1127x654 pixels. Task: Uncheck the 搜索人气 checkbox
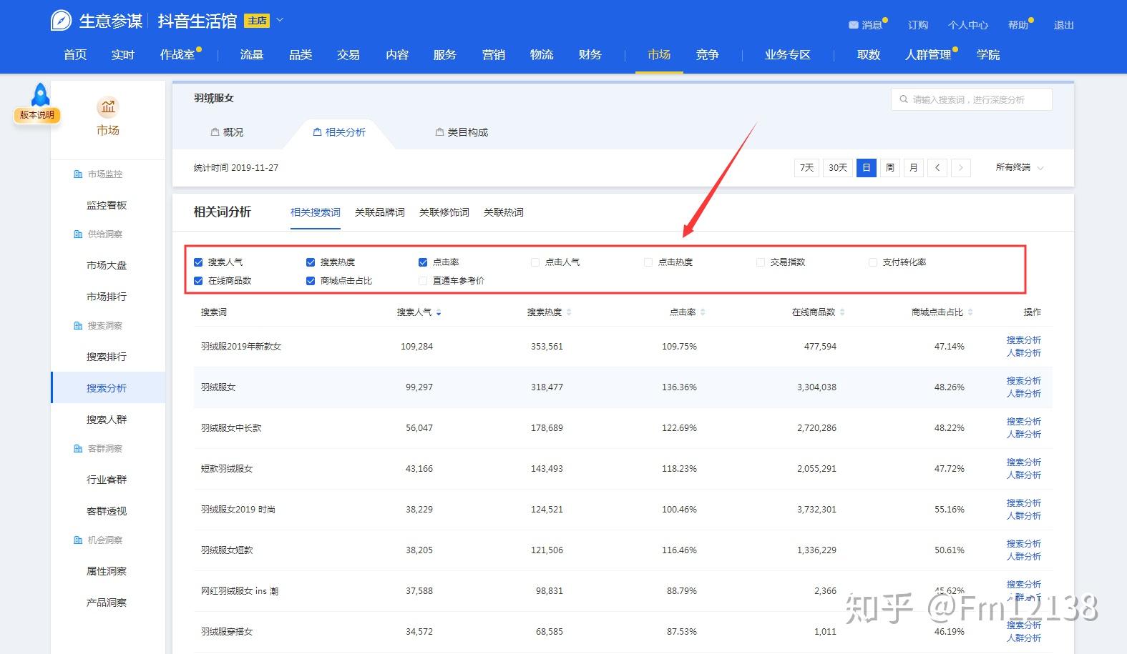point(198,262)
